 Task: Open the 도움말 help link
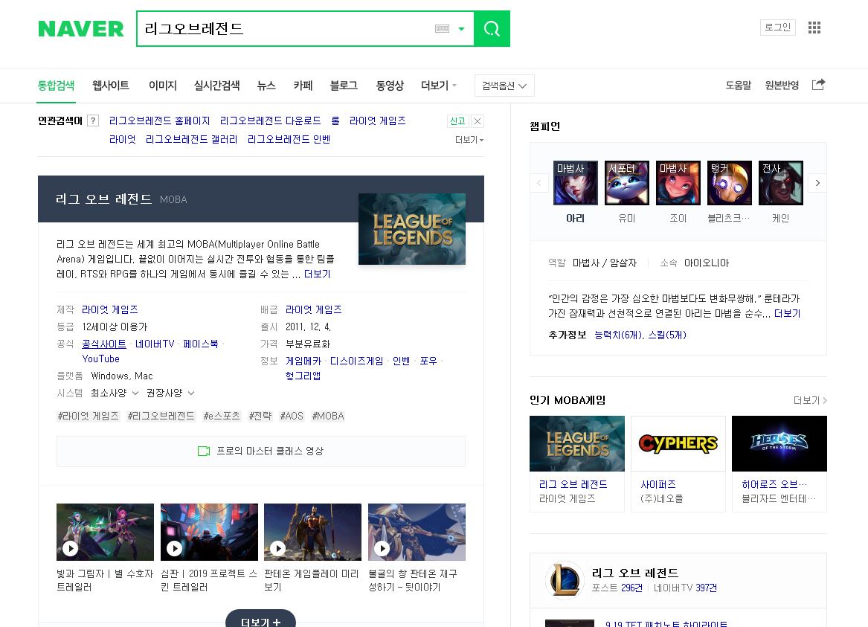[x=739, y=86]
